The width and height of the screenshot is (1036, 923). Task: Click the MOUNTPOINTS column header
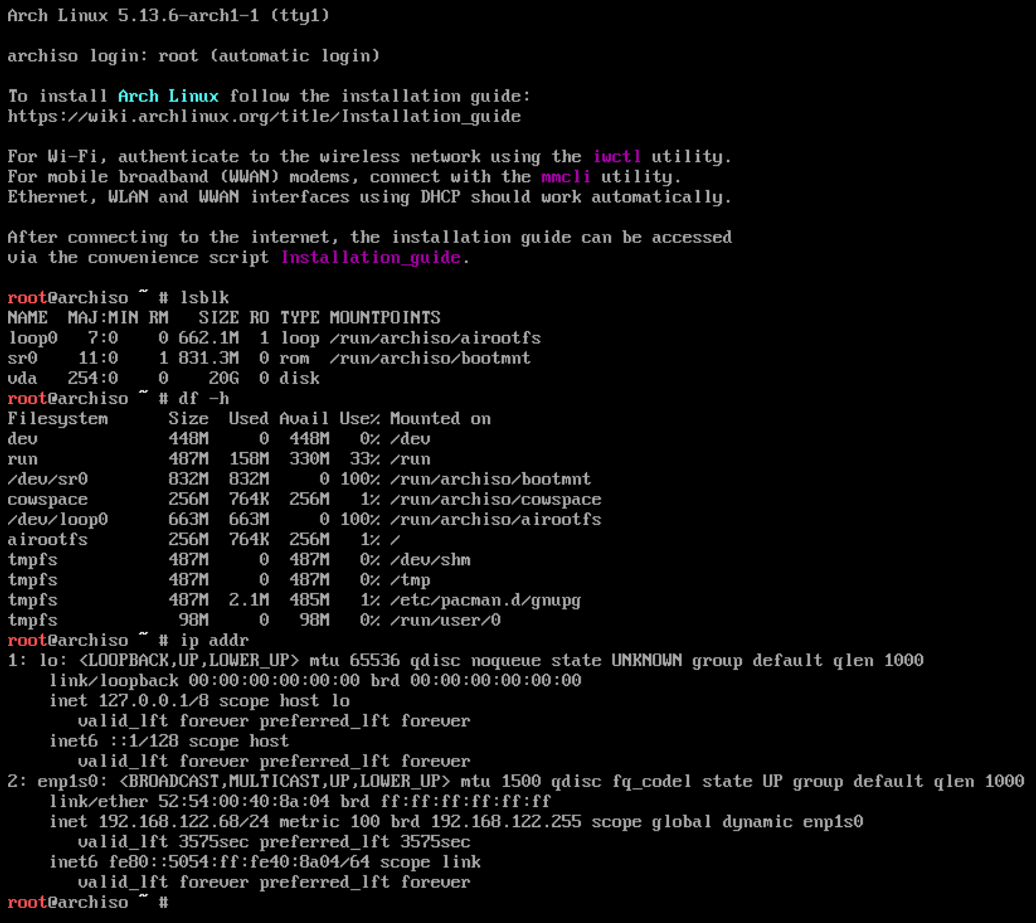[x=385, y=318]
